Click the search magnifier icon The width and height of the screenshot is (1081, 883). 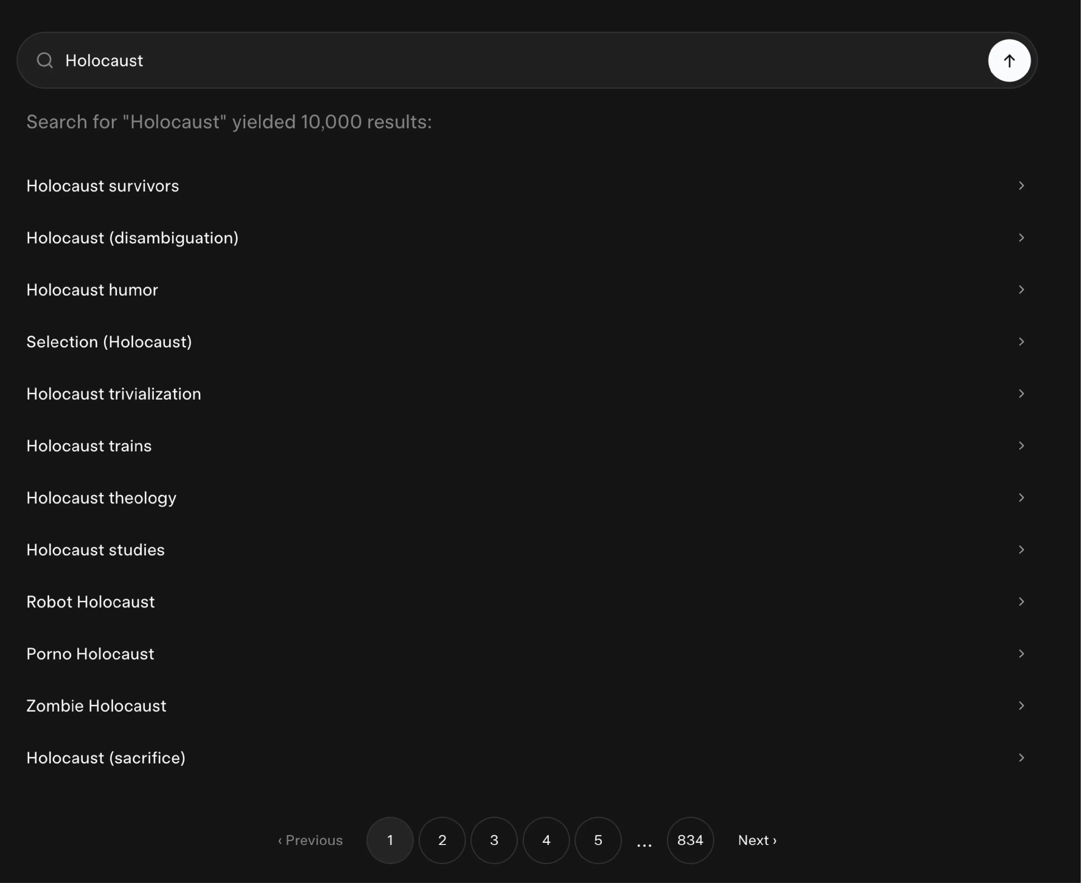tap(45, 60)
